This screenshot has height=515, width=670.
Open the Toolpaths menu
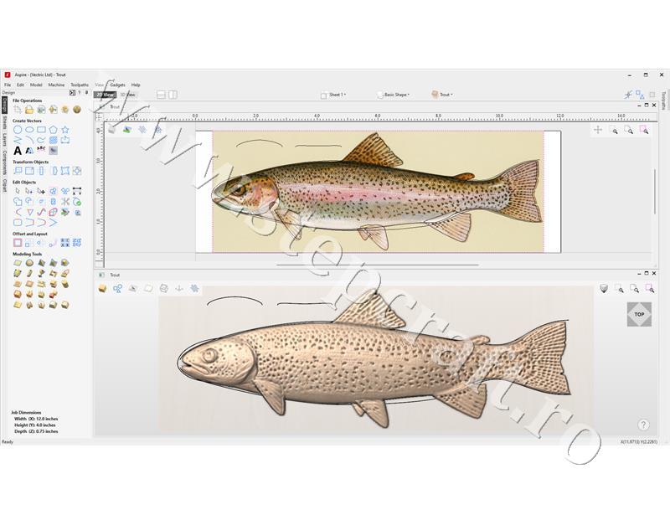coord(79,85)
